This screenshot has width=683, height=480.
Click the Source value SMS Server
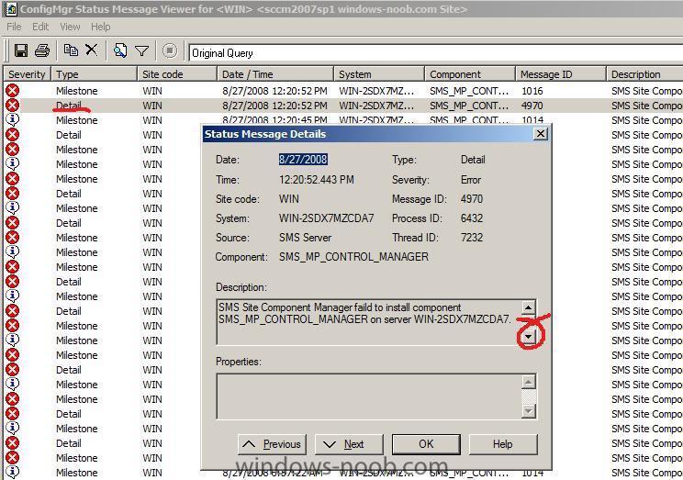(305, 238)
